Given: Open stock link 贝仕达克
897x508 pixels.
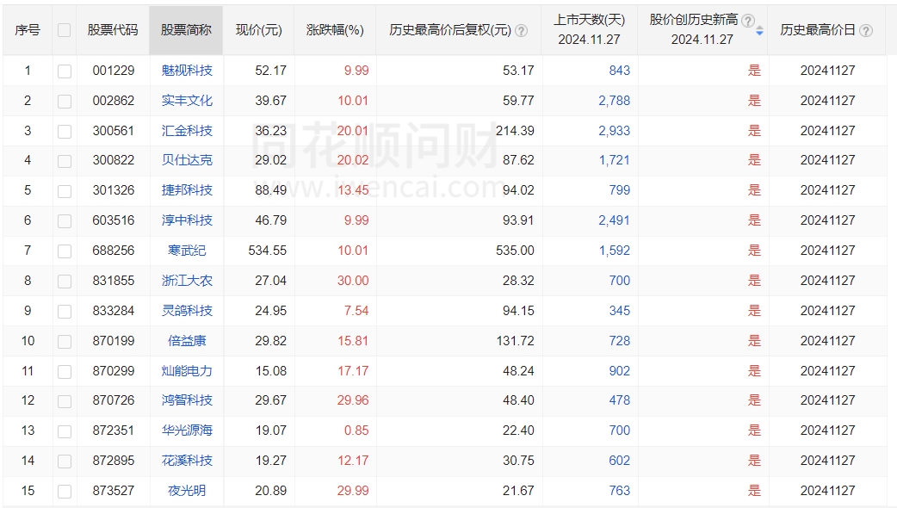Looking at the screenshot, I should [187, 160].
